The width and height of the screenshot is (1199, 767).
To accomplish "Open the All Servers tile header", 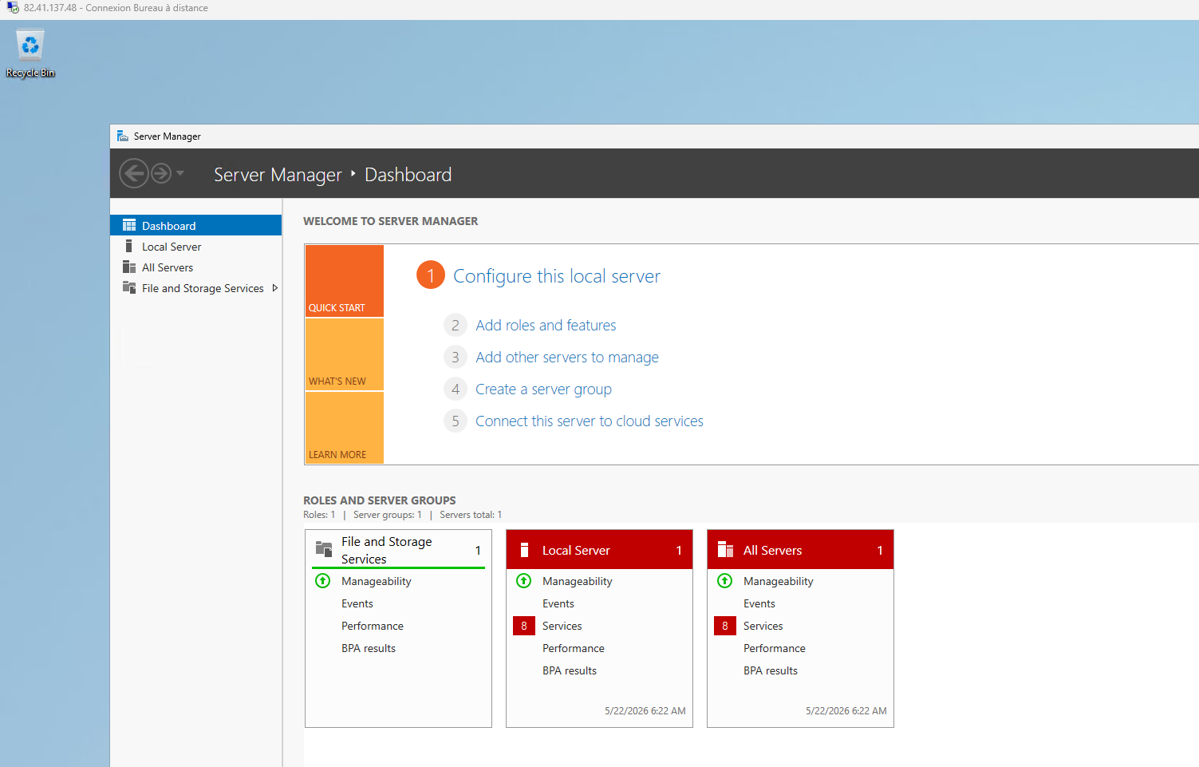I will click(x=800, y=550).
